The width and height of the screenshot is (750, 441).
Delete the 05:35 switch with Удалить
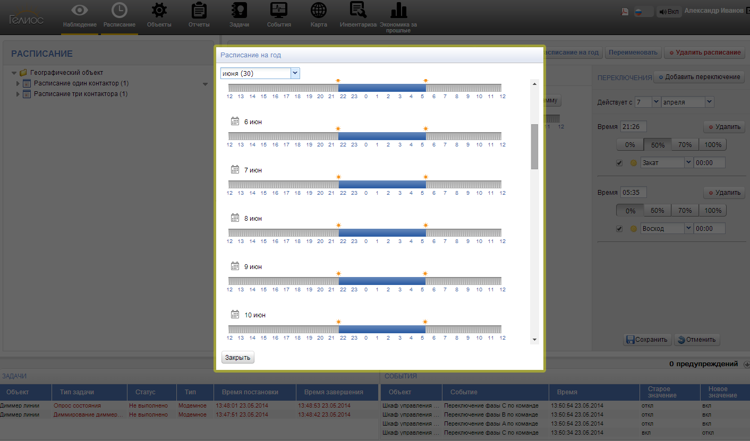pyautogui.click(x=724, y=193)
